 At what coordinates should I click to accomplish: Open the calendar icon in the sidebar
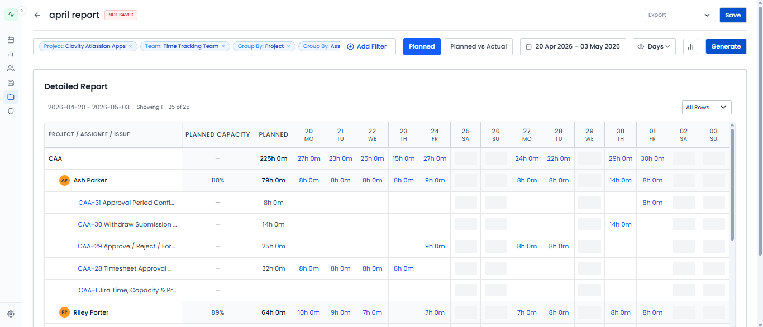point(11,40)
